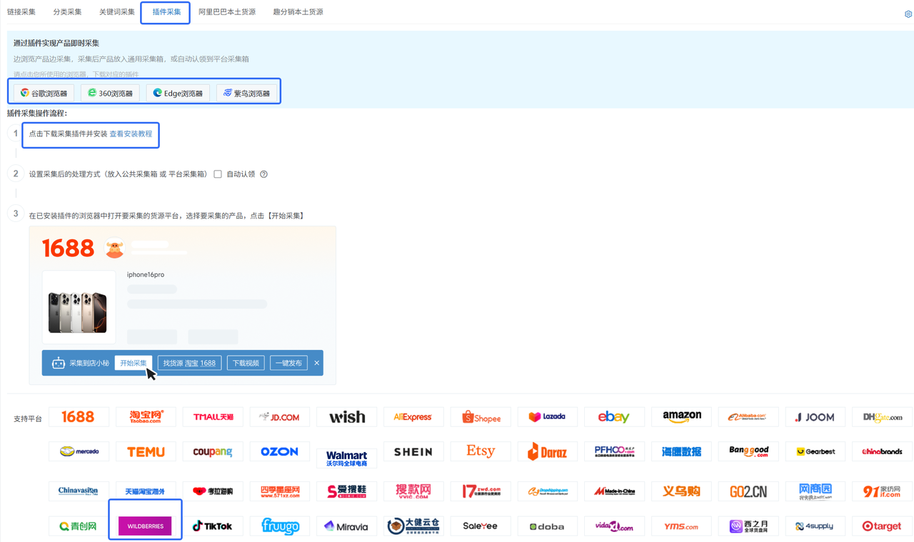Select the 插件采集 tab
Viewport: 914px width, 542px height.
(166, 12)
